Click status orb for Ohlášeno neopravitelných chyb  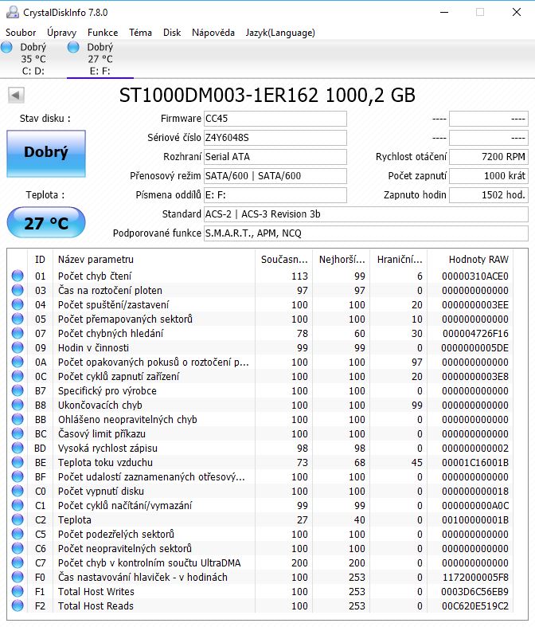click(x=18, y=420)
